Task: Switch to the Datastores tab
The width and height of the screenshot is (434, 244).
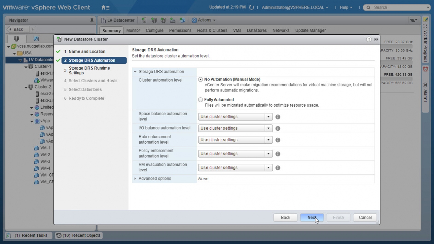Action: 257,30
